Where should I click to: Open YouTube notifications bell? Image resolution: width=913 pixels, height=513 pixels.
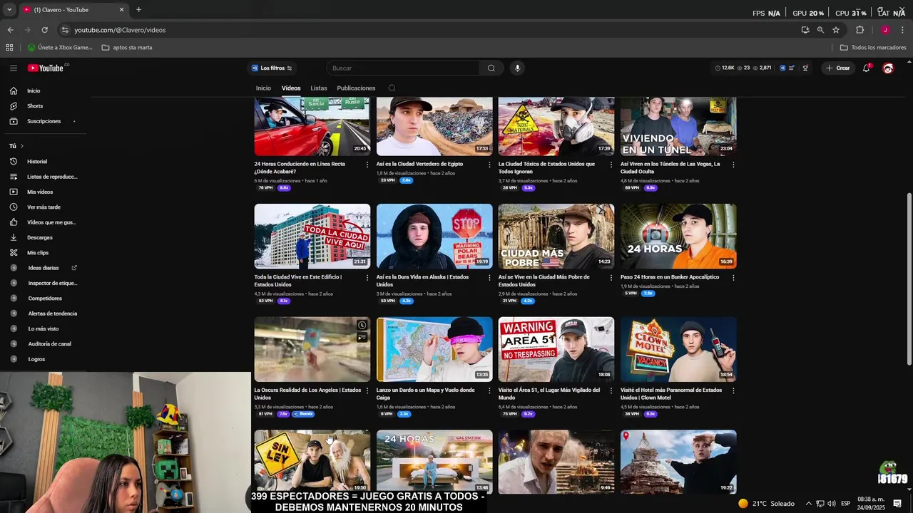[x=866, y=68]
